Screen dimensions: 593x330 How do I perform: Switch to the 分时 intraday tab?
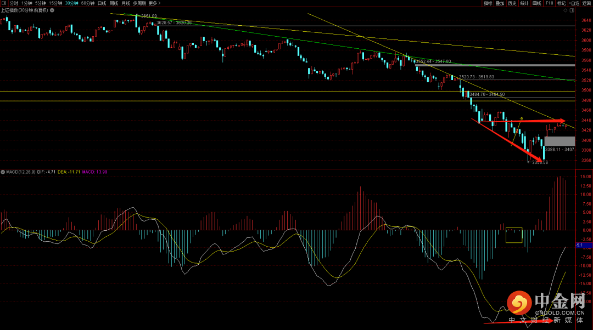point(14,3)
